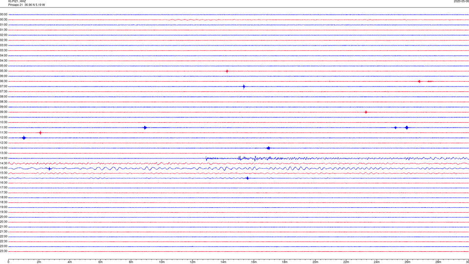Screen dimensions: 469x264
Task: Click the 07:00 time label
Action: 3,87
